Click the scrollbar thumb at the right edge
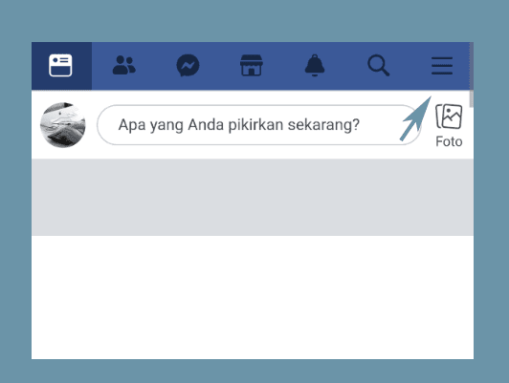509x383 pixels. [x=472, y=74]
